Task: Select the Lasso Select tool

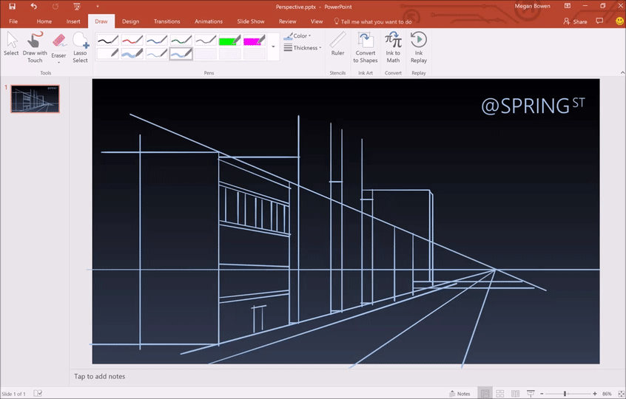Action: point(80,47)
